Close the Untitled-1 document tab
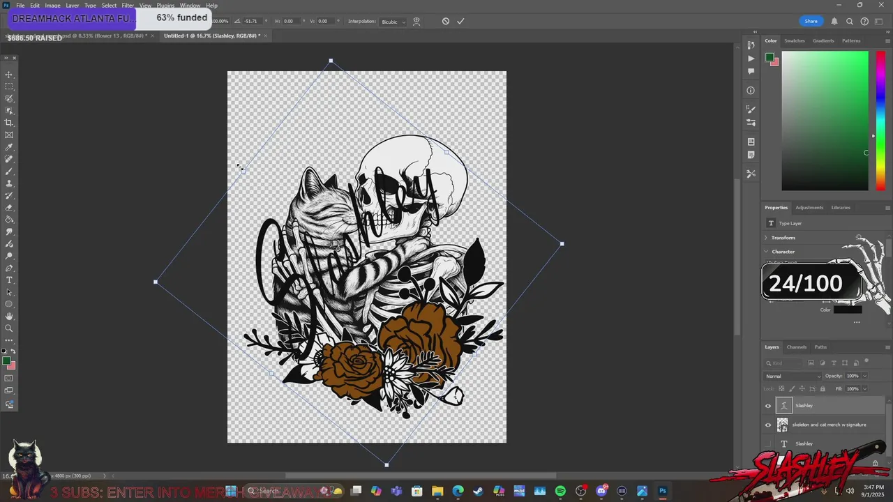 coord(267,36)
